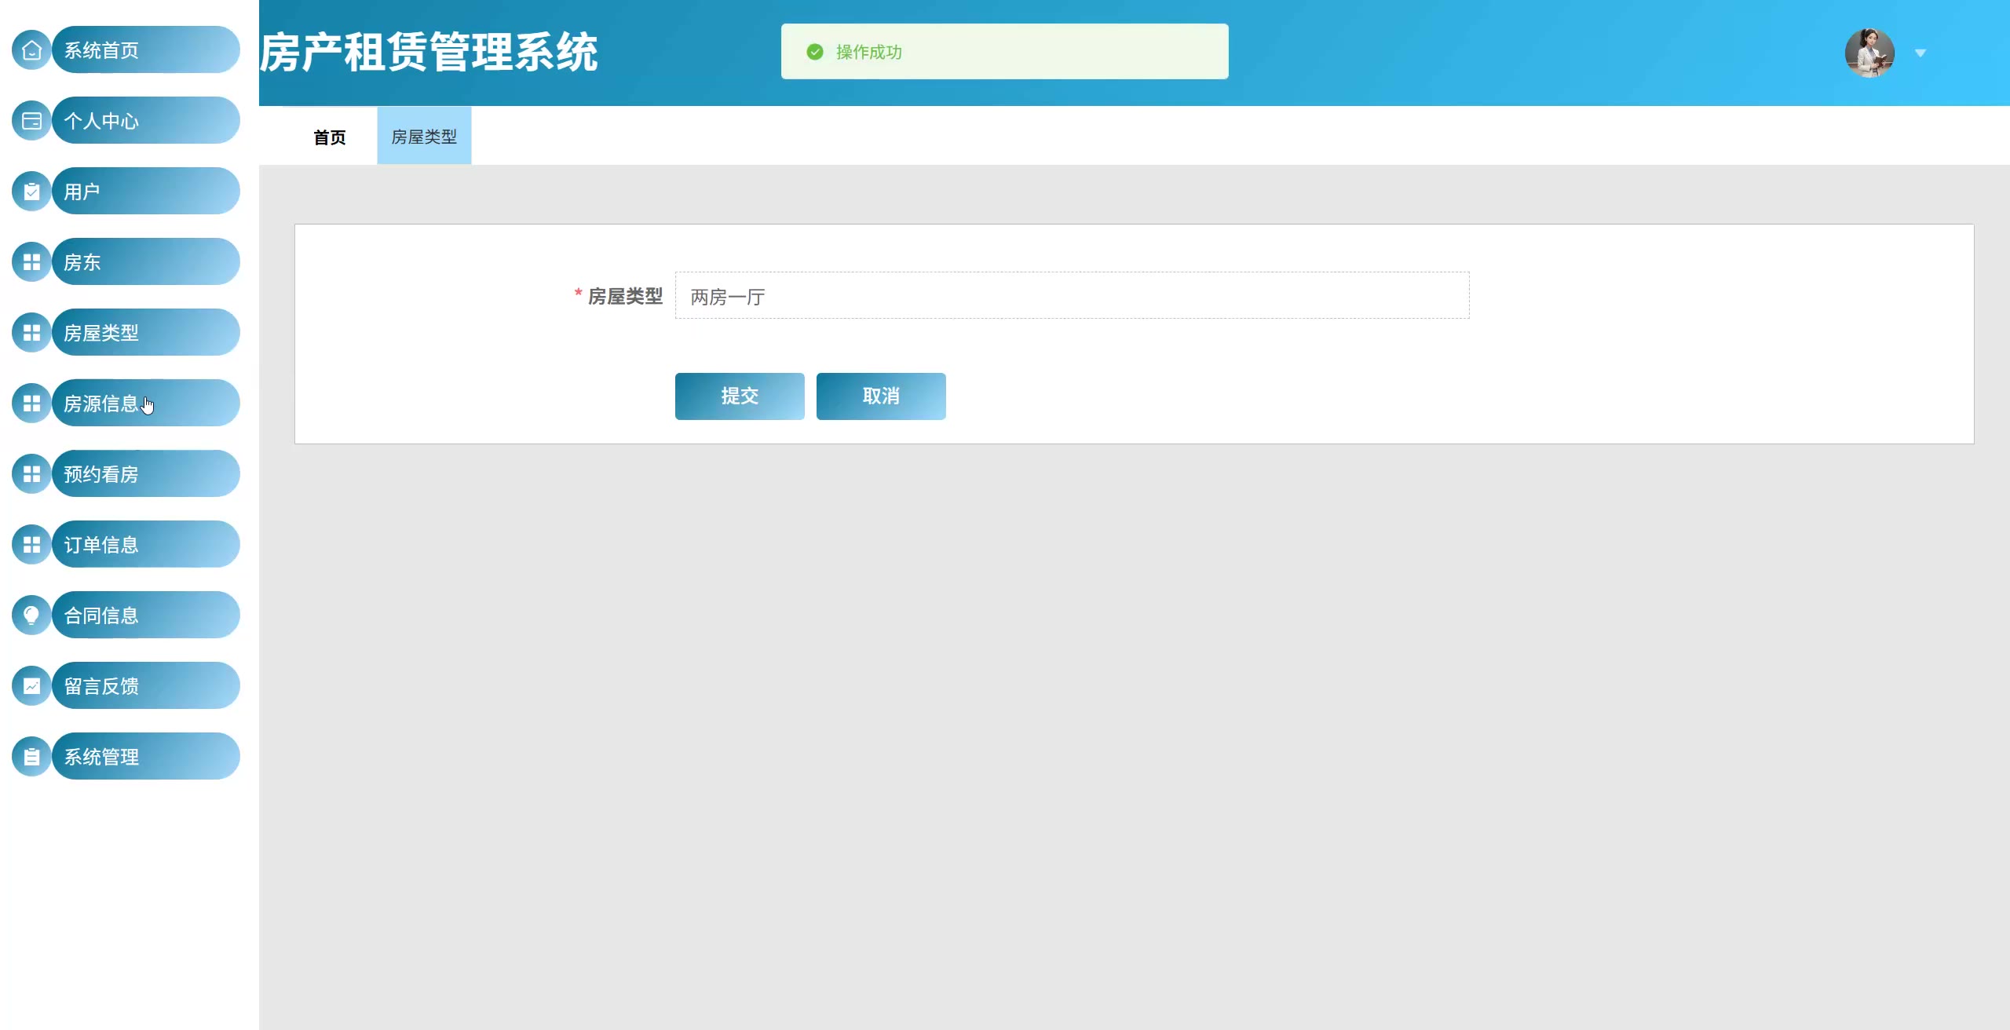Click the home icon beside 系统首页
Viewport: 2010px width, 1030px height.
tap(31, 50)
